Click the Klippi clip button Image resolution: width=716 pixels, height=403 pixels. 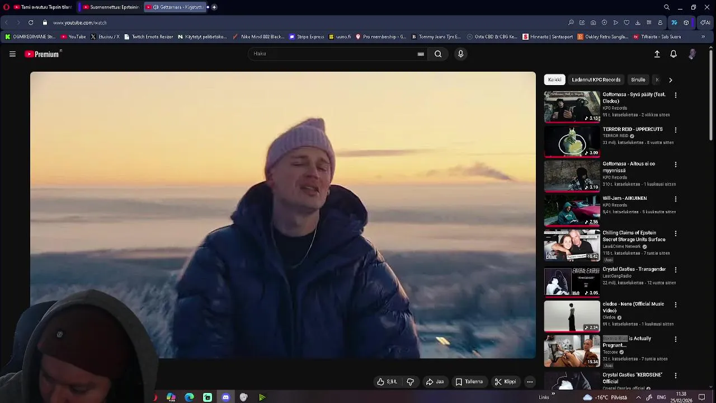505,382
